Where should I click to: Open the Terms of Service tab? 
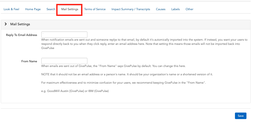tap(95, 9)
